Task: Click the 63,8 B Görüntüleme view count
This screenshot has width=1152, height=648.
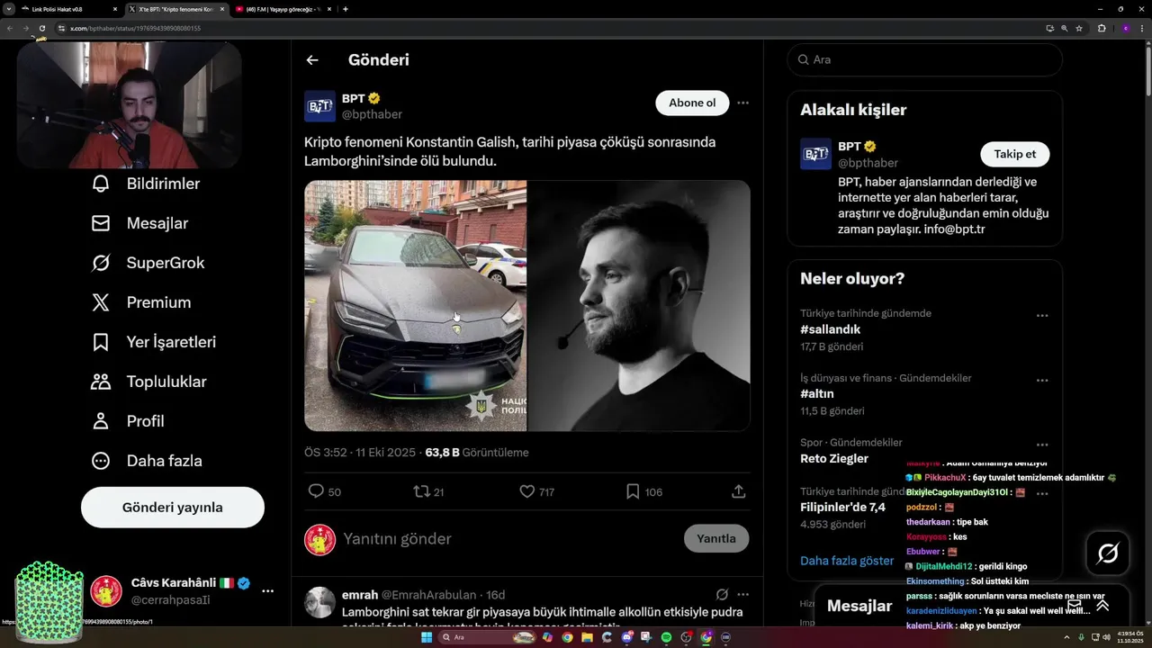Action: 477,453
